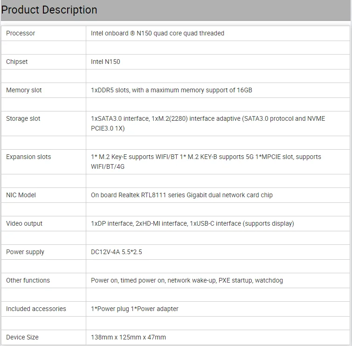Click the 138mm x 125mm x 47mm size value
This screenshot has height=346, width=352.
[x=128, y=337]
